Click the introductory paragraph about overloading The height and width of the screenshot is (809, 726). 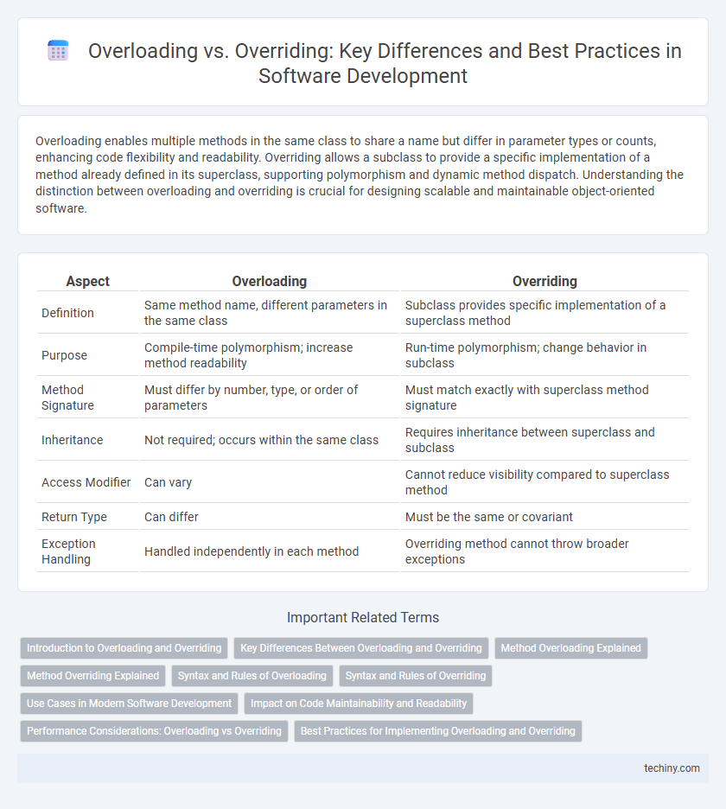coord(360,175)
